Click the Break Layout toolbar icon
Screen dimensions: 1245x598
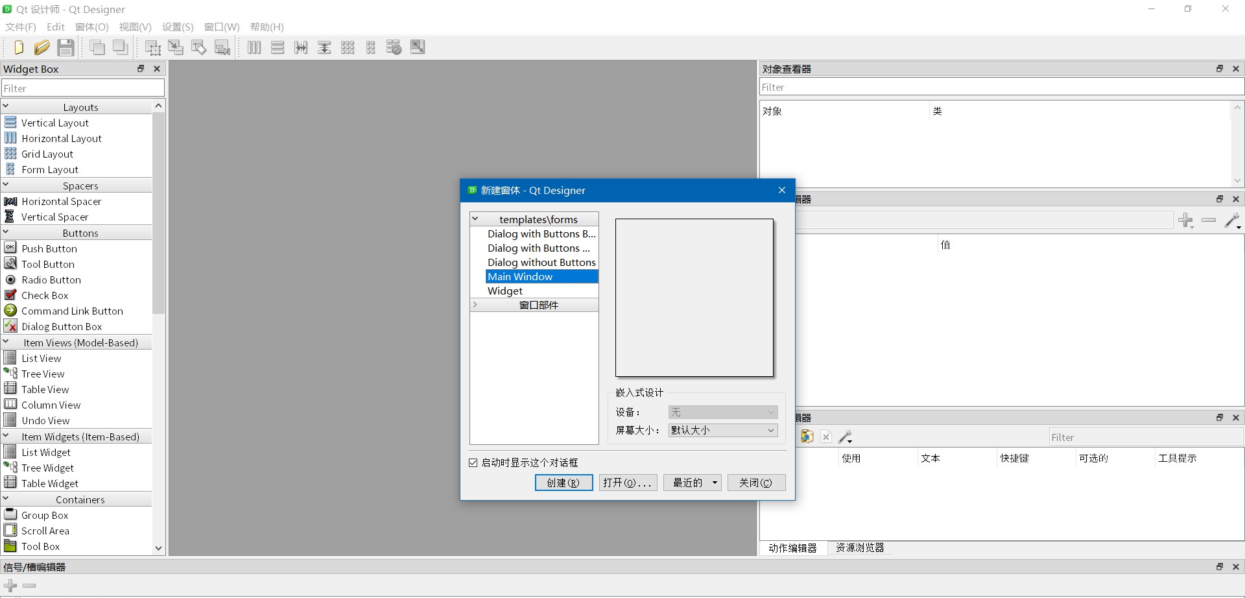coord(394,47)
